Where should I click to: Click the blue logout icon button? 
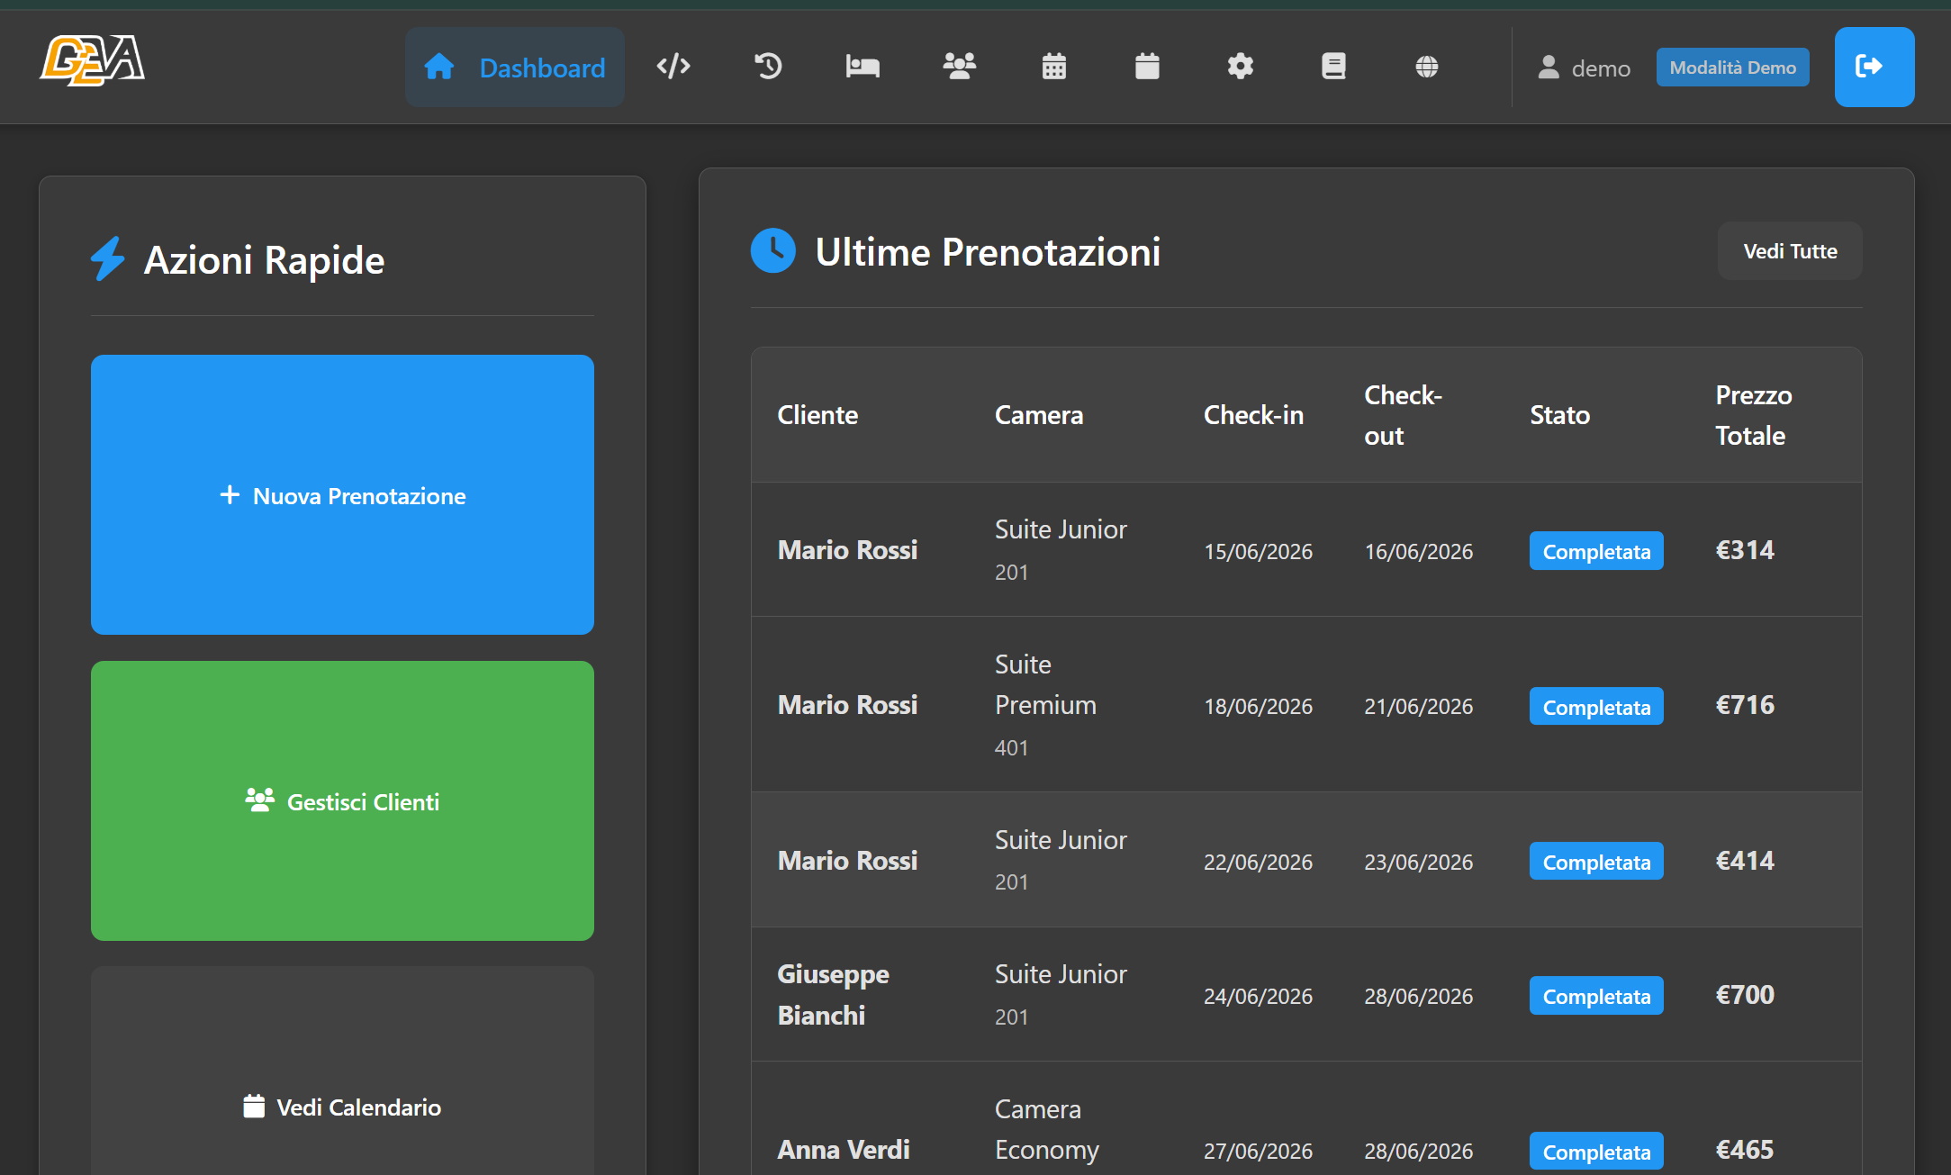coord(1874,67)
